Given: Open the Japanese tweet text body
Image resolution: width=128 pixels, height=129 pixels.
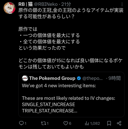Looking at the screenshot, I should coord(71,38).
